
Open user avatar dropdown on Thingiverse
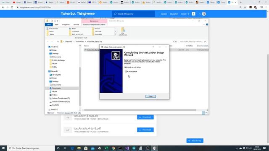[203, 14]
